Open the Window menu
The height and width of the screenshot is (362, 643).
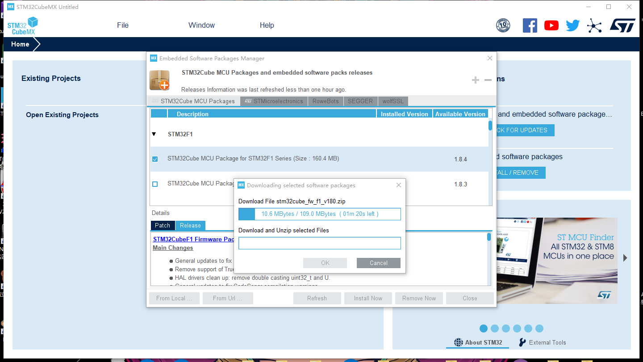click(201, 25)
